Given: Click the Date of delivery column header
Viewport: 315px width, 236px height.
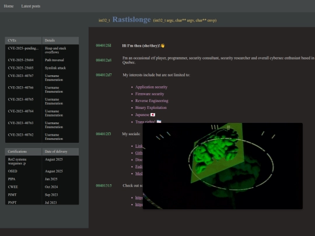Looking at the screenshot, I should [x=60, y=152].
